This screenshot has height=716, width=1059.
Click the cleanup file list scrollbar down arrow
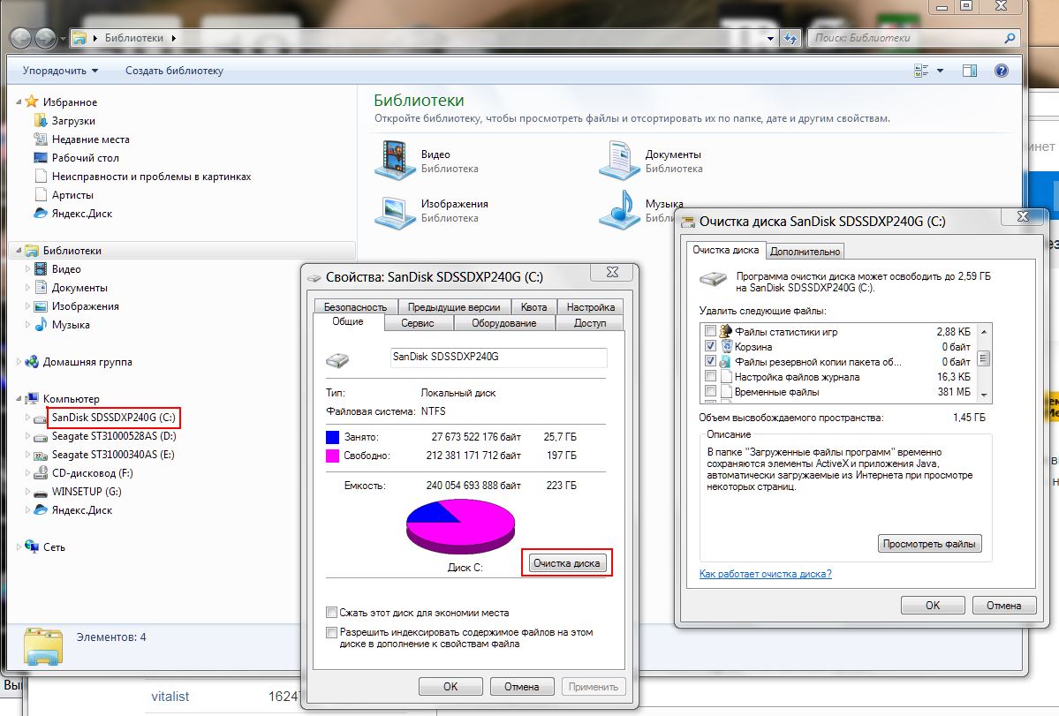[984, 396]
